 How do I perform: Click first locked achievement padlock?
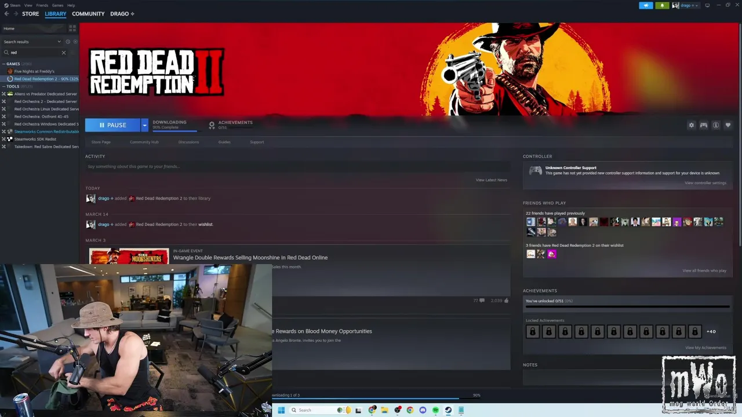532,332
